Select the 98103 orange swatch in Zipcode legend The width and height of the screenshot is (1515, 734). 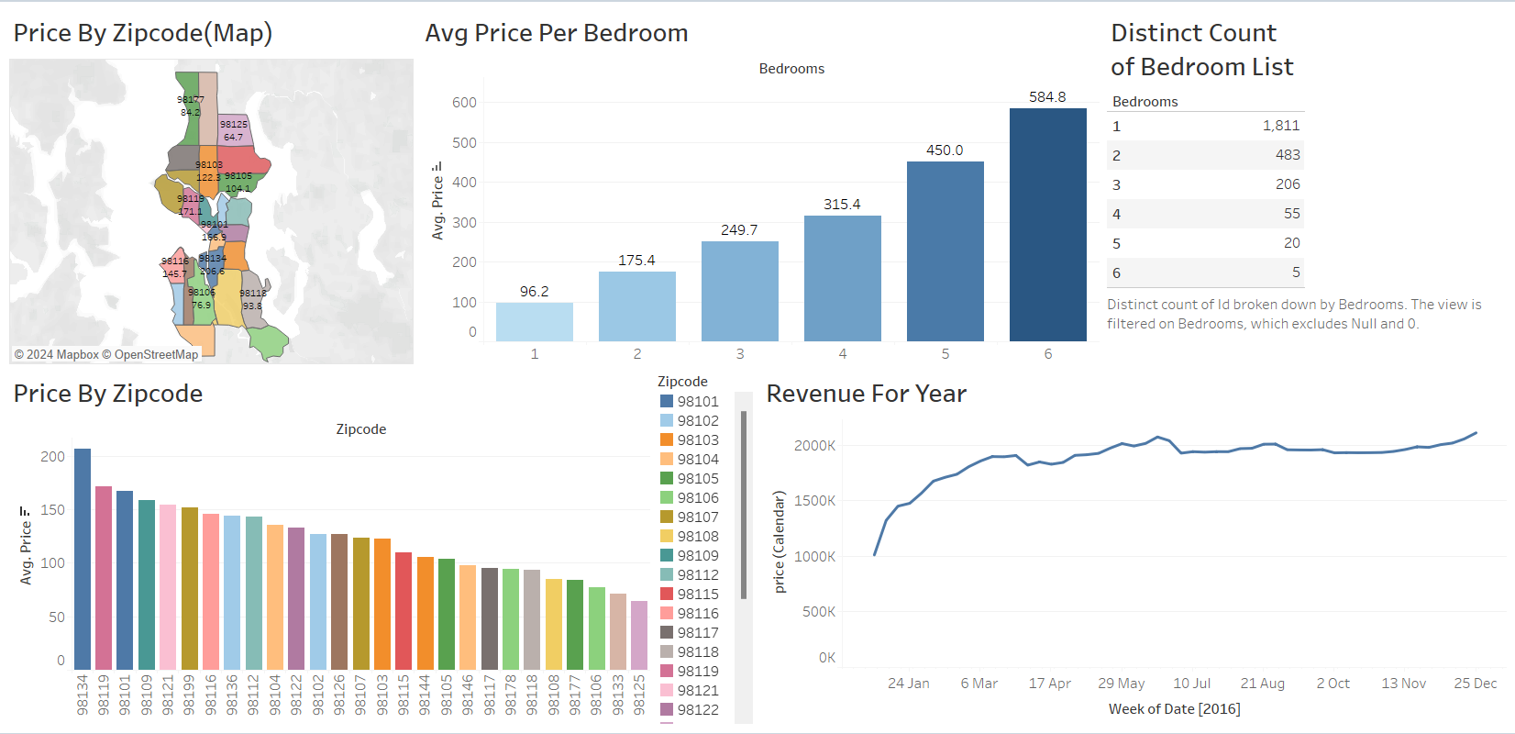667,439
